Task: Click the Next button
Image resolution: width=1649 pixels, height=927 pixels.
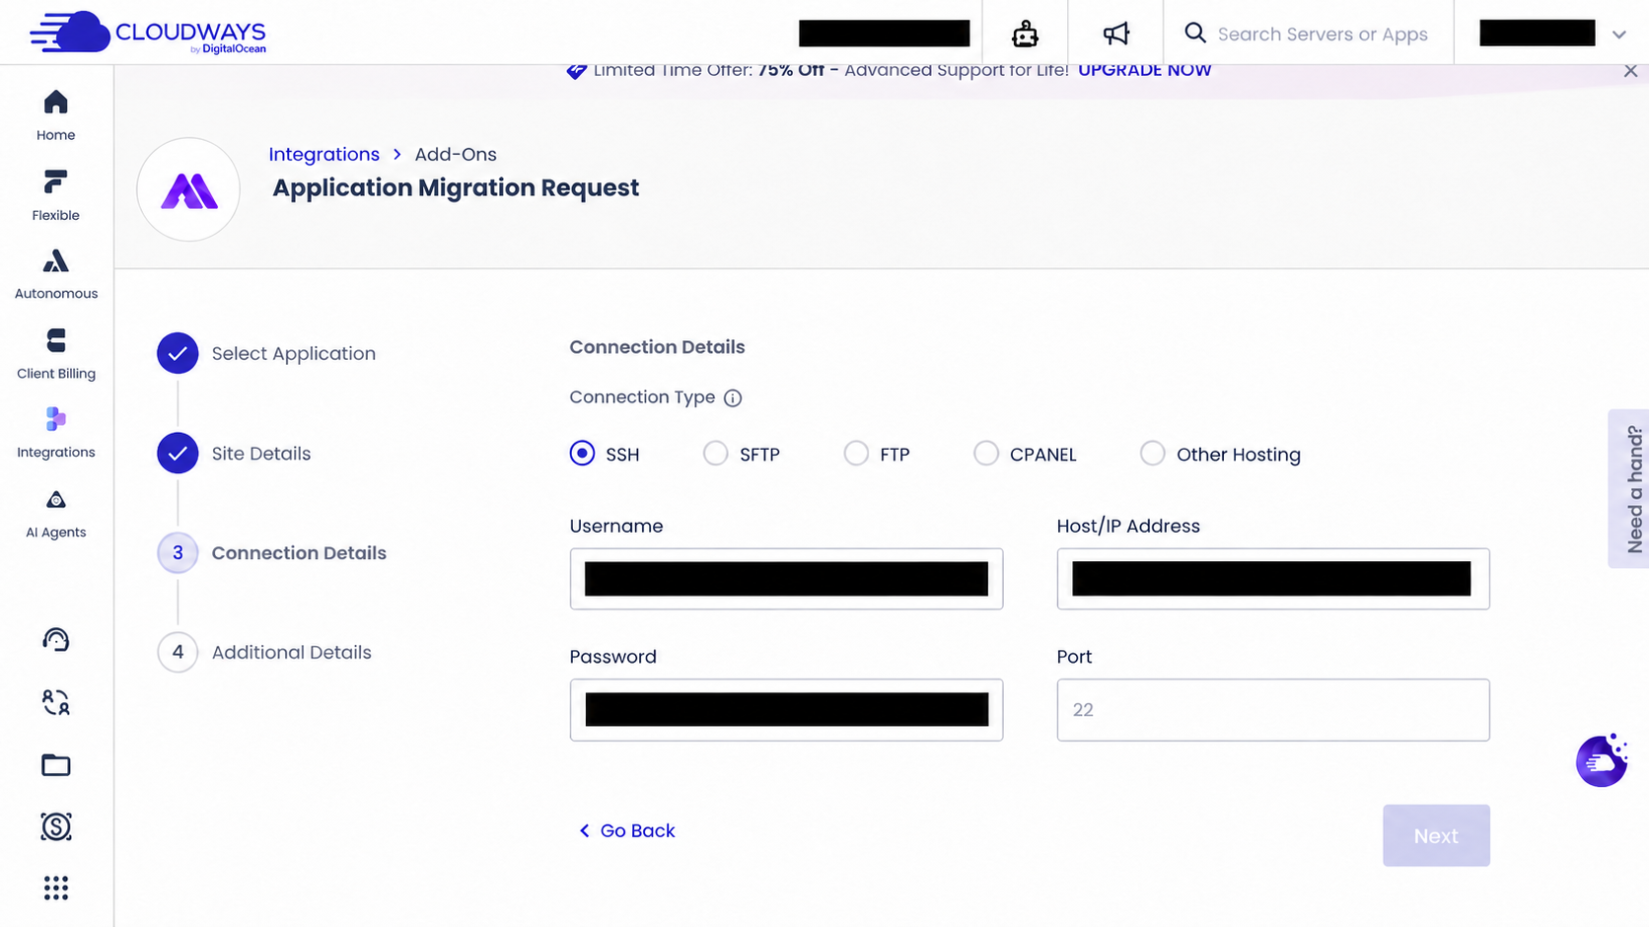Action: [1436, 836]
